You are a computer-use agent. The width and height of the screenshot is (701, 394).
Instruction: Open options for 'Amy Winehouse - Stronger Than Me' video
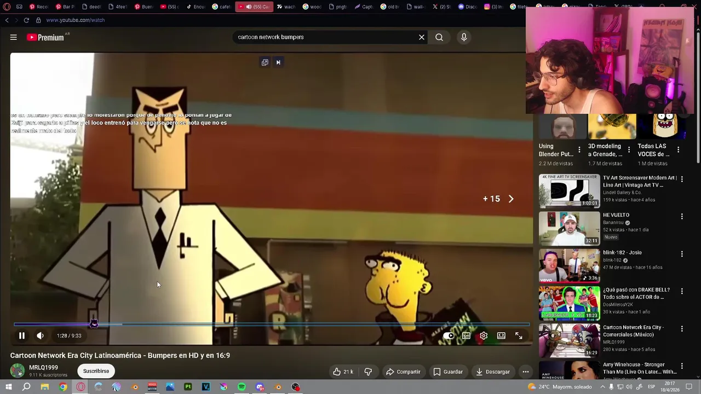(682, 366)
